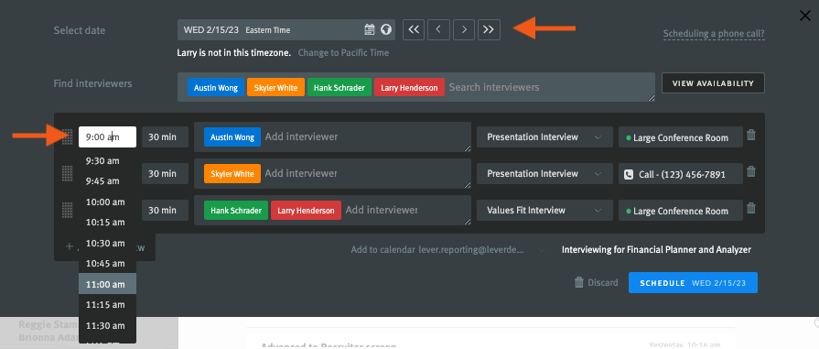Close the scheduling dialog with X

[805, 16]
